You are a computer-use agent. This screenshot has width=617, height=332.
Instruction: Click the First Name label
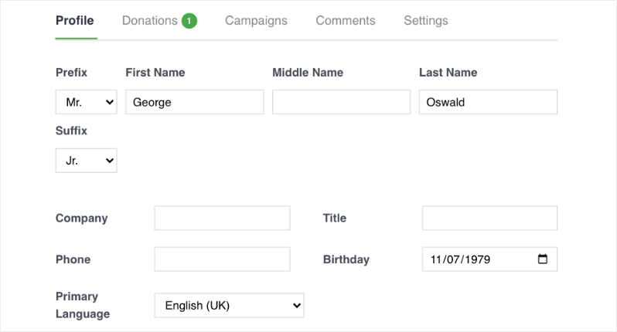click(155, 73)
